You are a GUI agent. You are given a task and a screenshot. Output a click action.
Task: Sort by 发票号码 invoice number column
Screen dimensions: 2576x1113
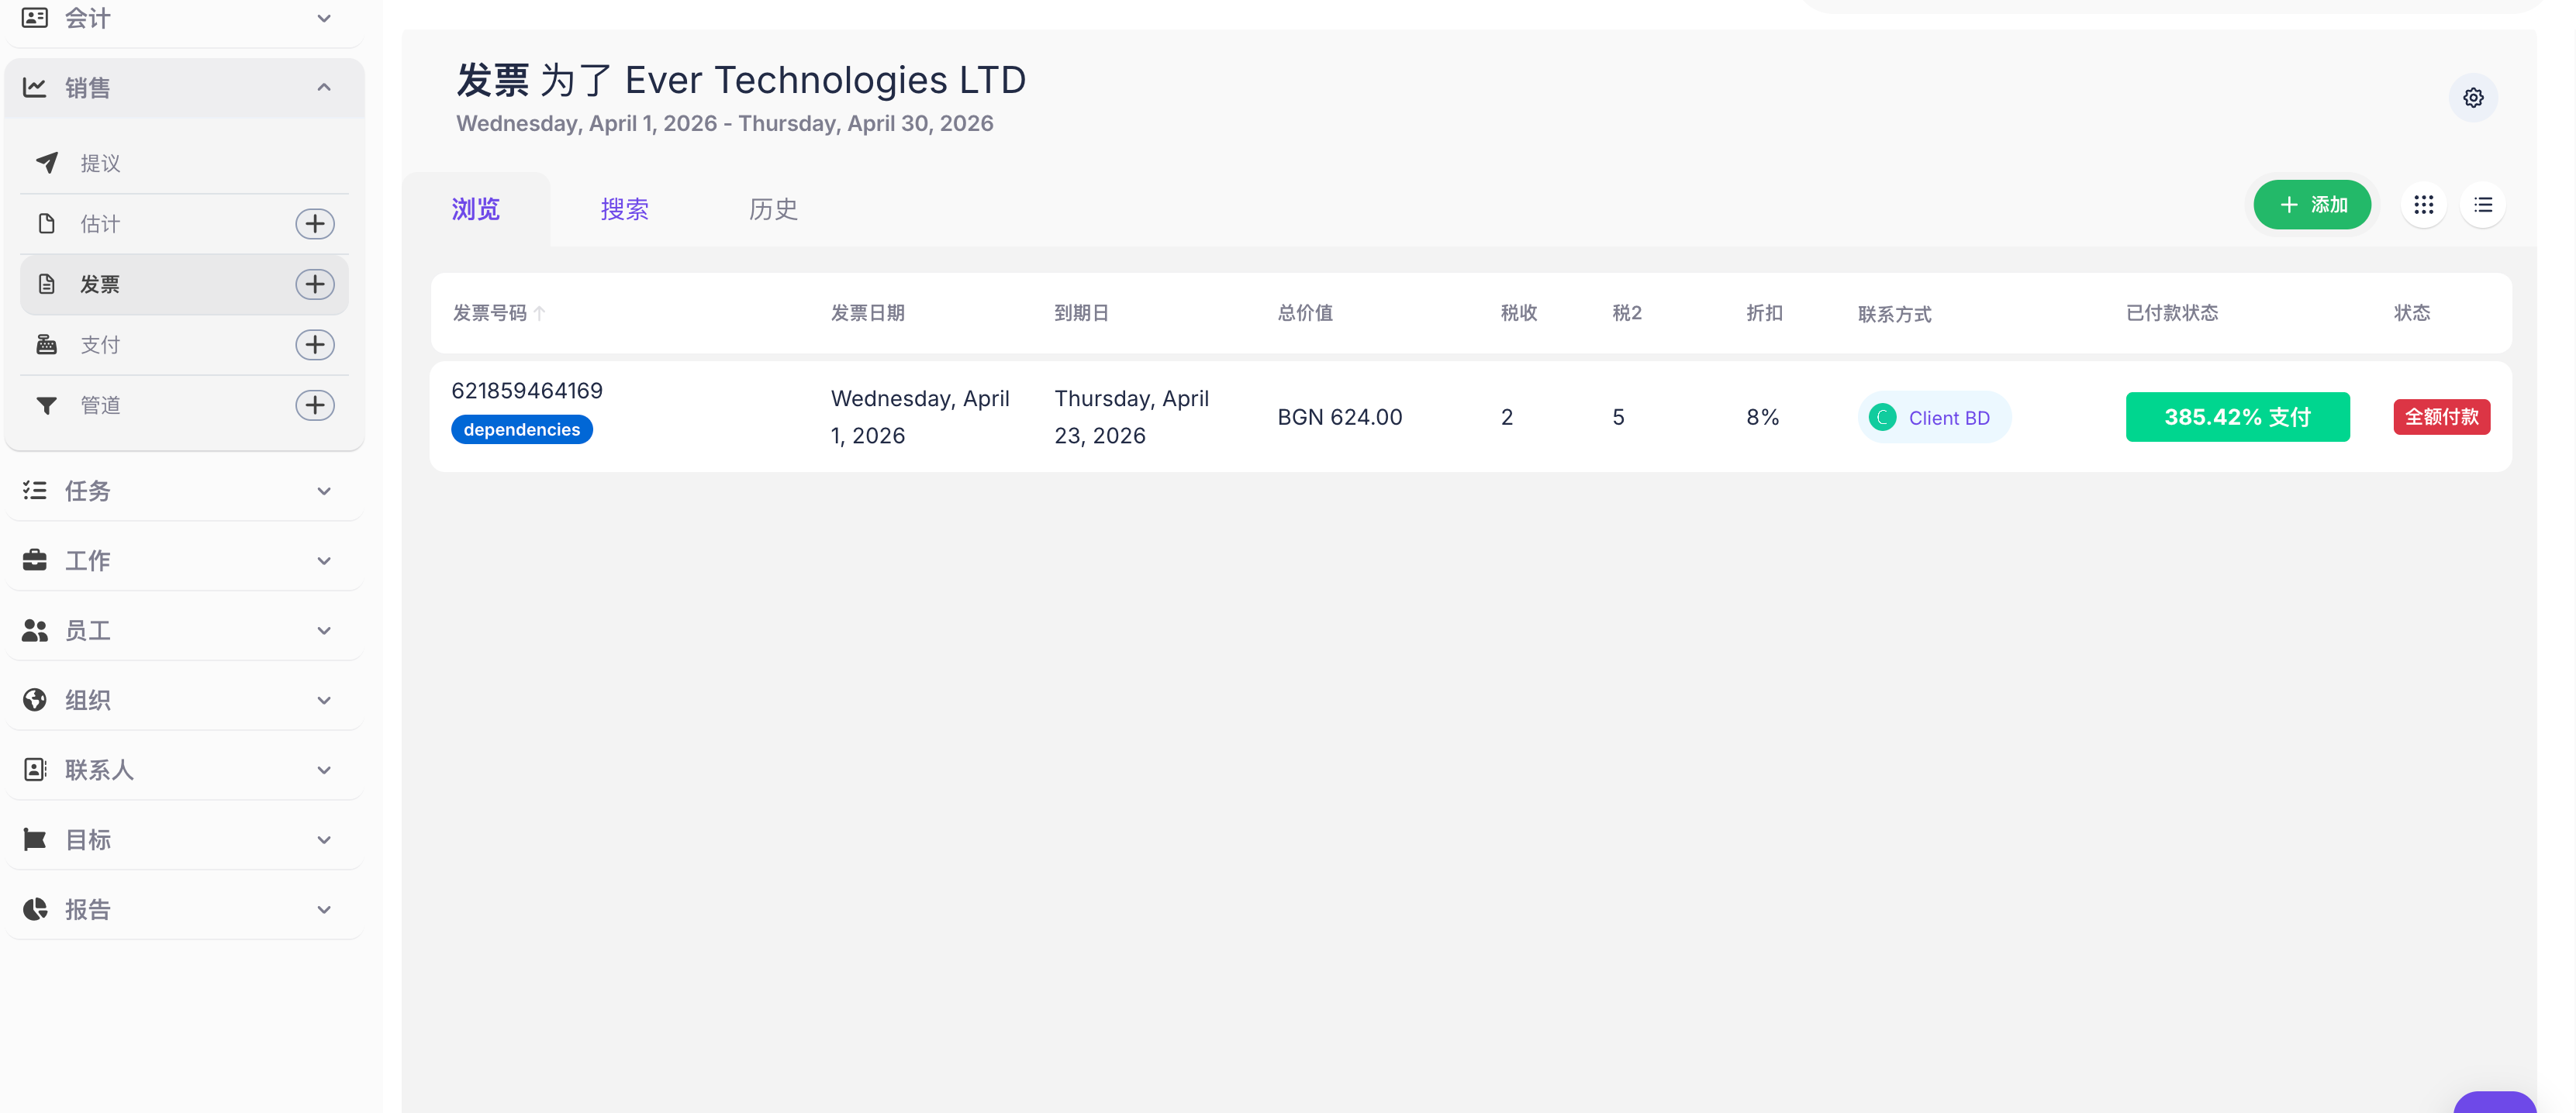(x=490, y=312)
